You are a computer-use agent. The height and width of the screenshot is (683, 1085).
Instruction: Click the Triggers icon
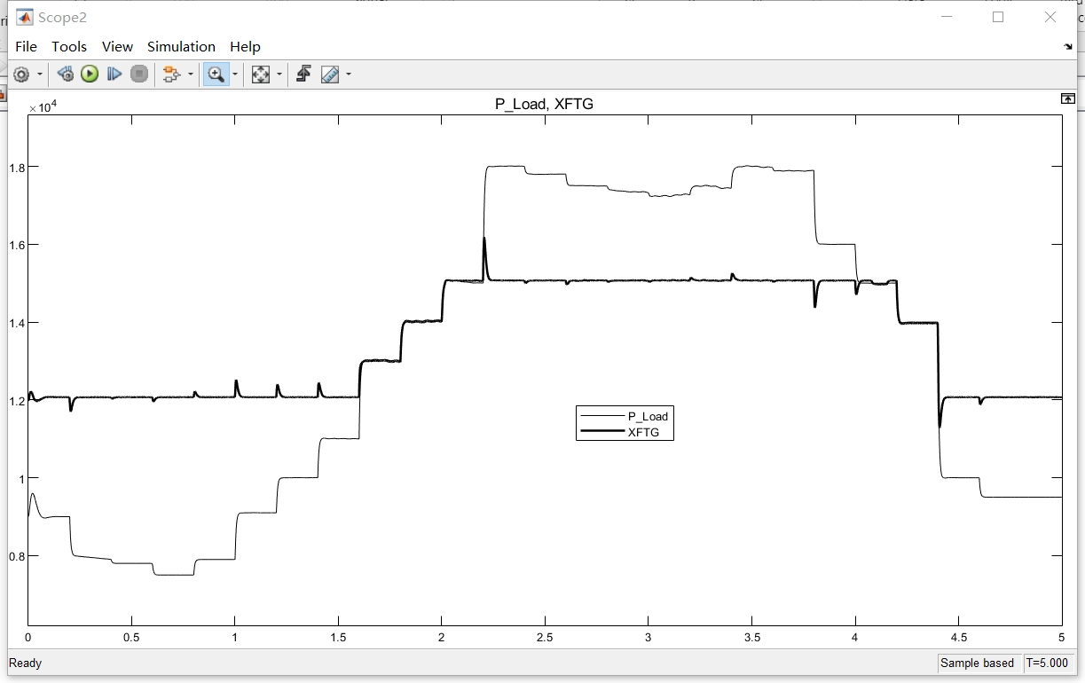[x=303, y=75]
